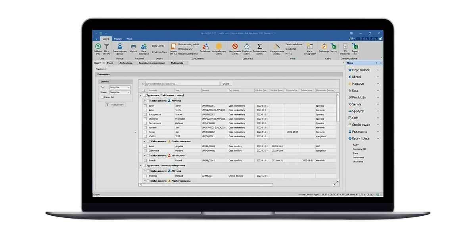The width and height of the screenshot is (476, 238).
Task: Click the Ewidencja clock icon
Action: (247, 46)
